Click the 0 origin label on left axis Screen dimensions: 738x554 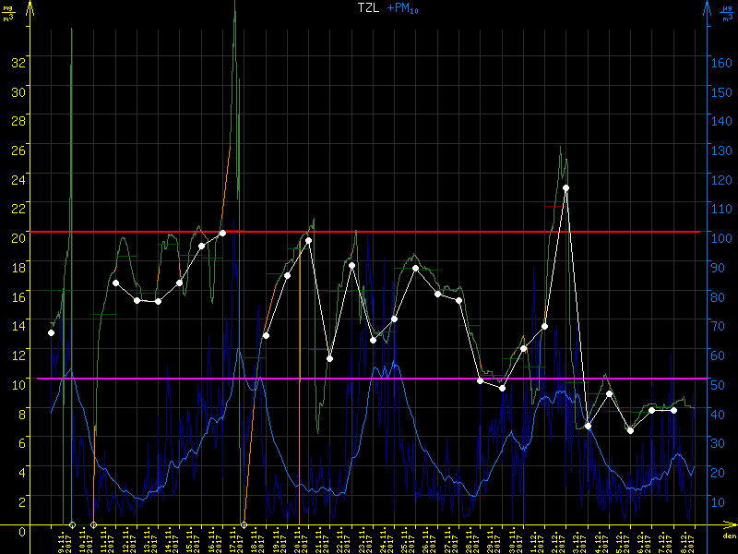(x=22, y=530)
